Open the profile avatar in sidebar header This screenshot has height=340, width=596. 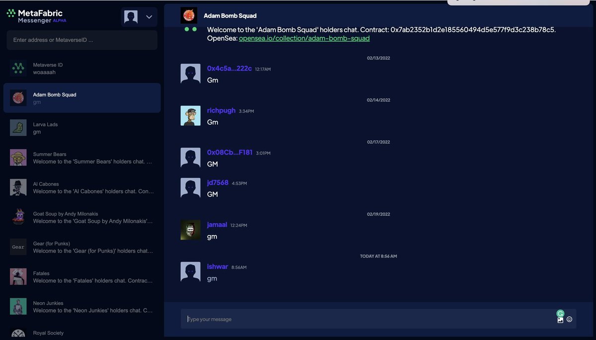coord(131,17)
